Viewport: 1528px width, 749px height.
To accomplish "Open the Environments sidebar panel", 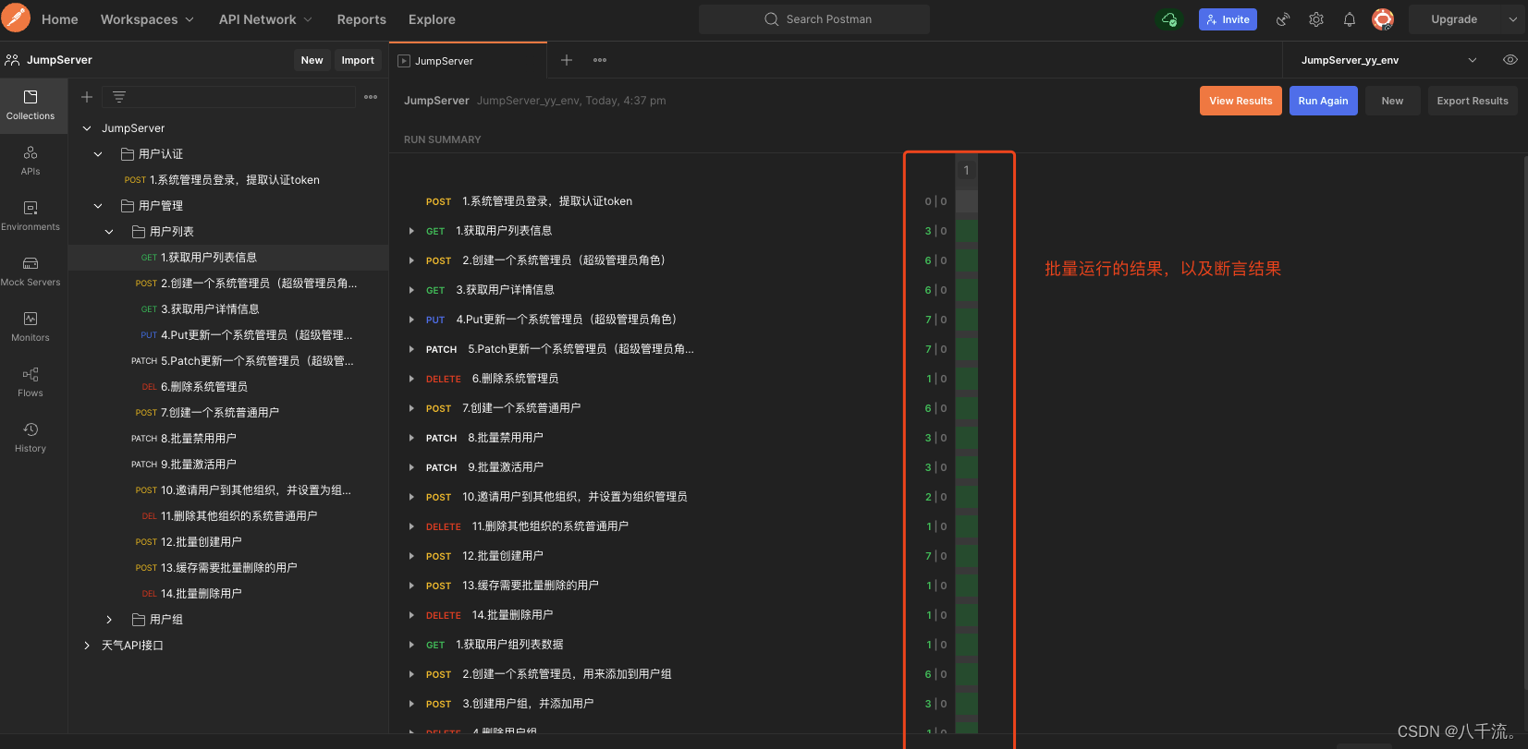I will coord(31,216).
